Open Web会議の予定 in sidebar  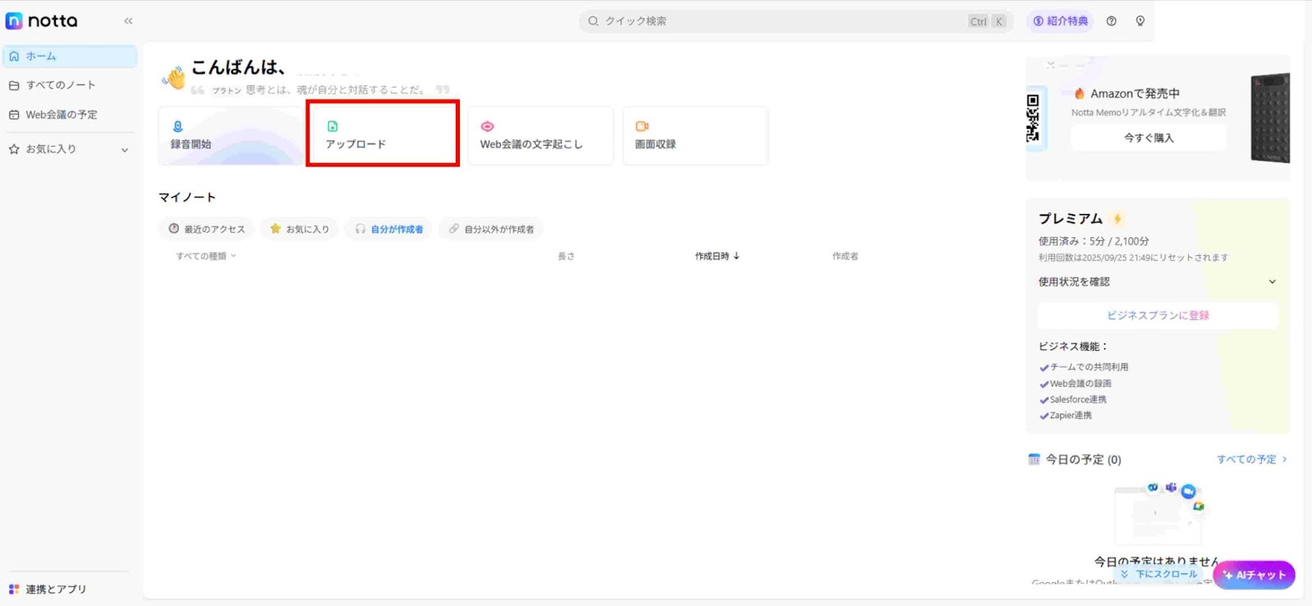click(x=61, y=115)
